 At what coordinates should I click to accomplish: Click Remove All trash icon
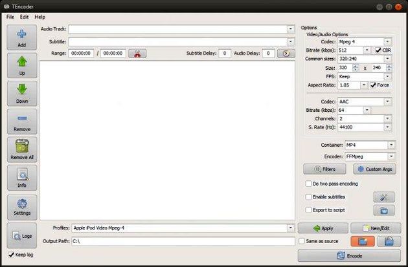22,149
